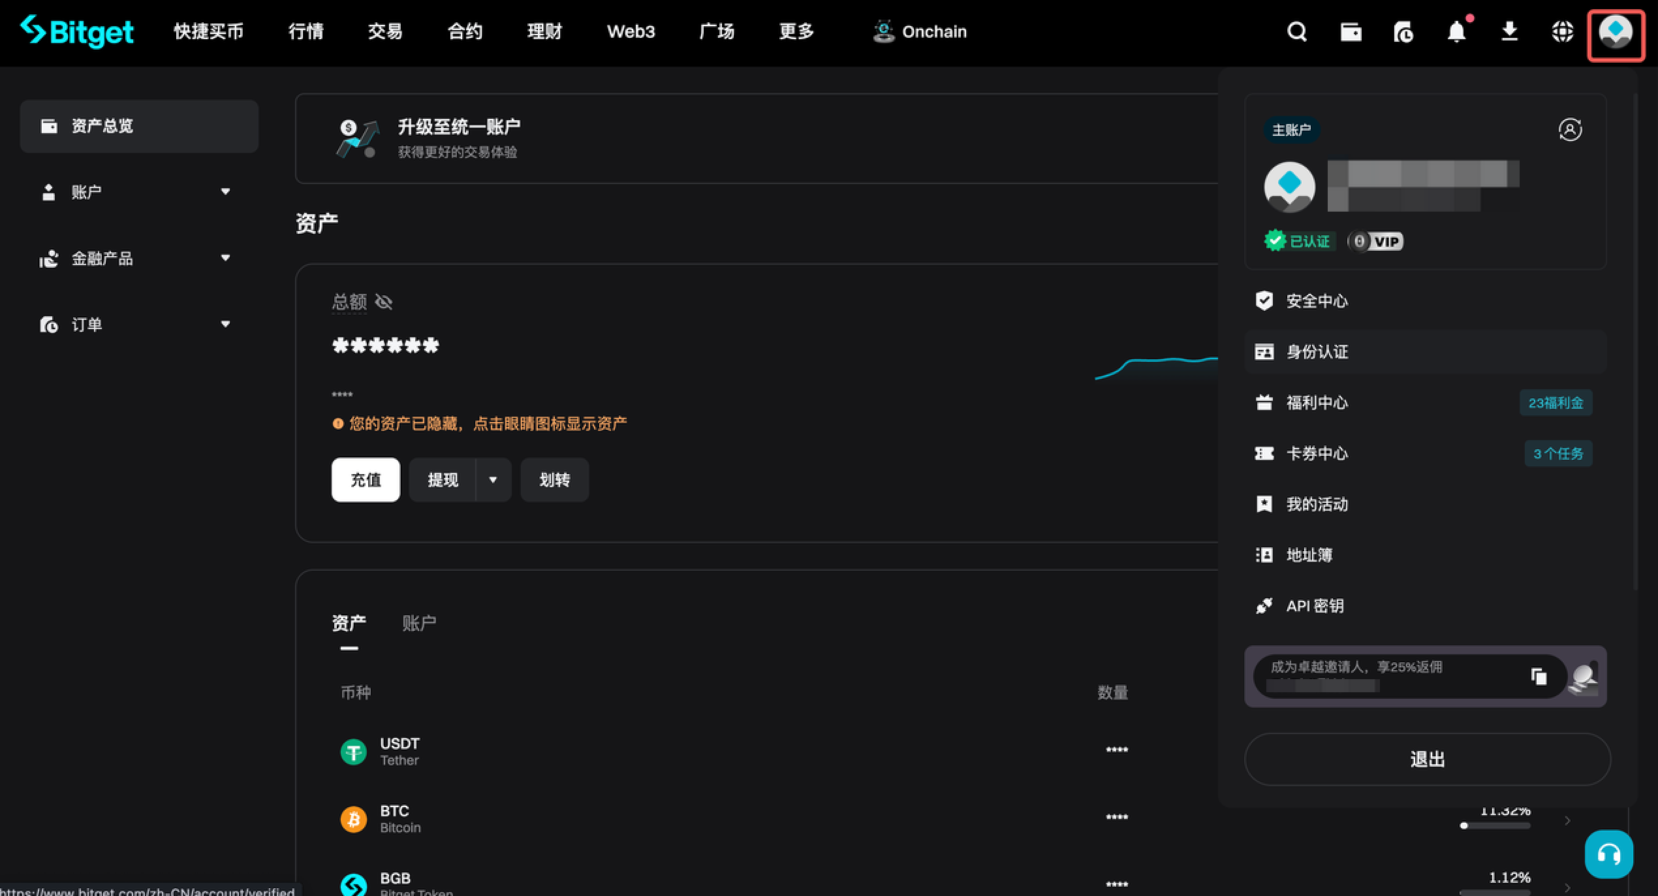The height and width of the screenshot is (896, 1658).
Task: Click the download app icon
Action: point(1509,31)
